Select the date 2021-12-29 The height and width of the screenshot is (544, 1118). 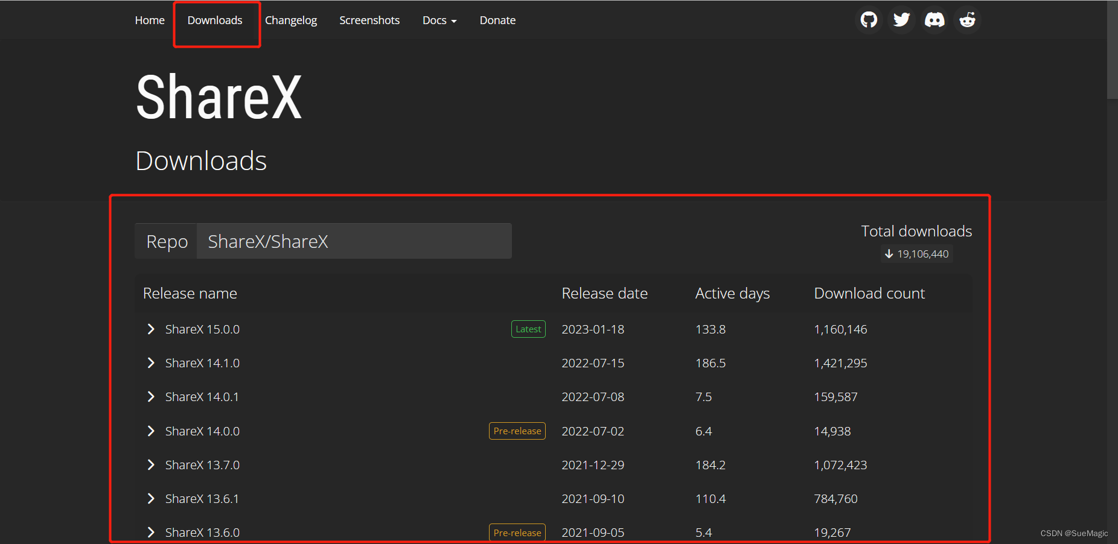pos(593,465)
